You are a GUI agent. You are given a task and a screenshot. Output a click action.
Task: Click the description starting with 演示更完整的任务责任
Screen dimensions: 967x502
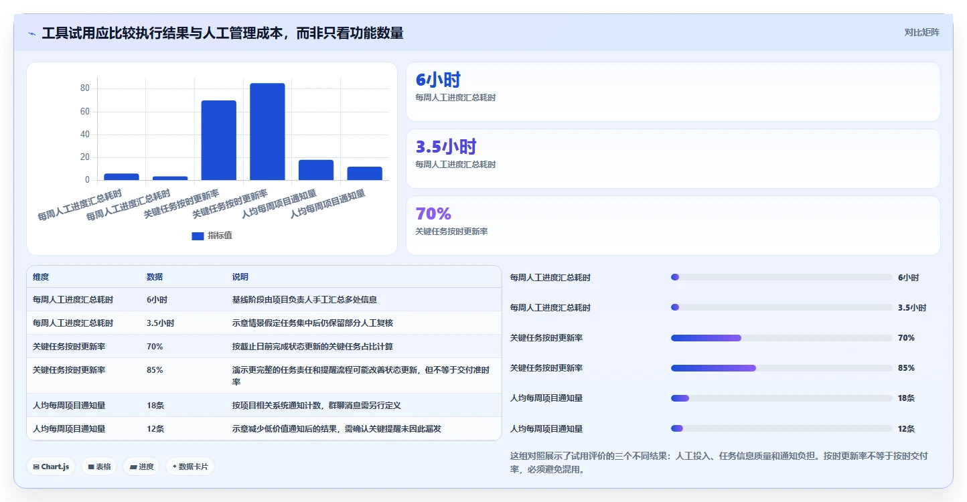tap(361, 375)
